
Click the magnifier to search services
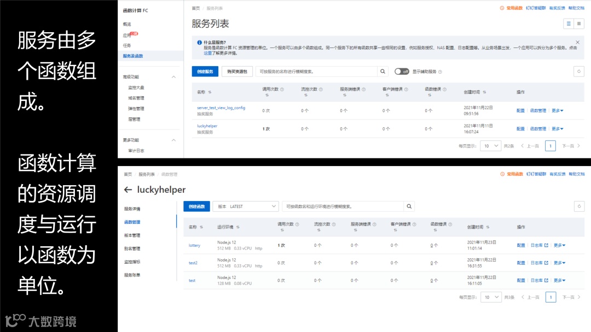(383, 72)
